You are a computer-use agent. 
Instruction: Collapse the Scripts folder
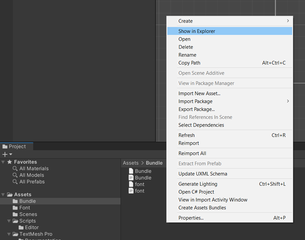pyautogui.click(x=9, y=221)
